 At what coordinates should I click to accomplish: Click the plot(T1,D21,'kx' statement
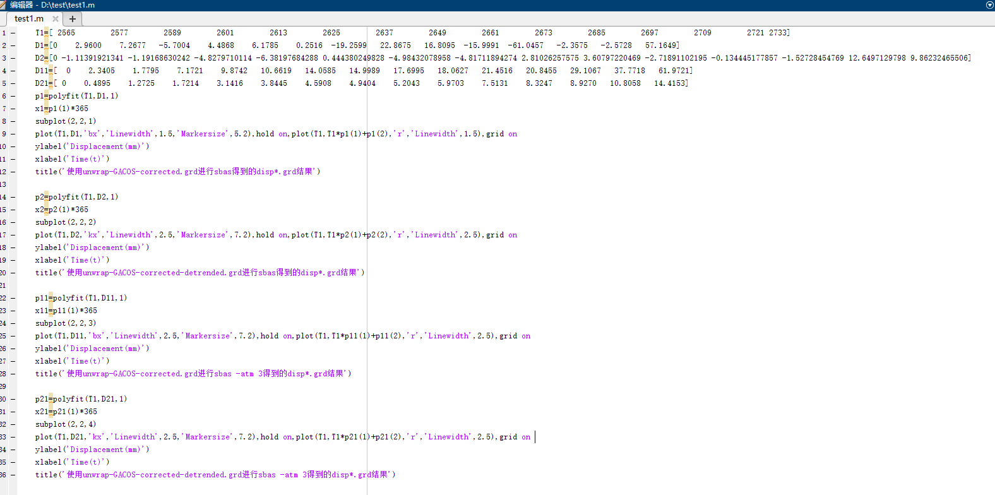pyautogui.click(x=283, y=437)
